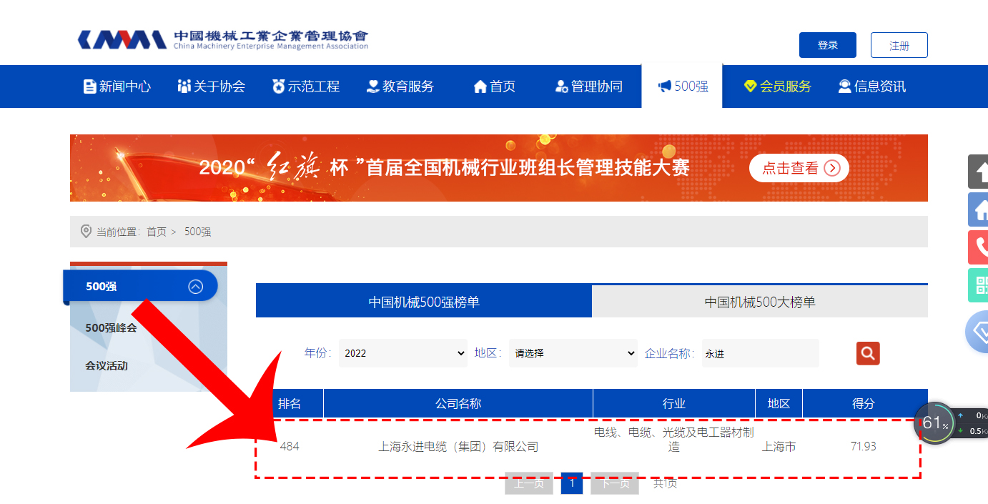The height and width of the screenshot is (504, 988).
Task: Open 500强峰会 in the left sidebar
Action: point(111,327)
